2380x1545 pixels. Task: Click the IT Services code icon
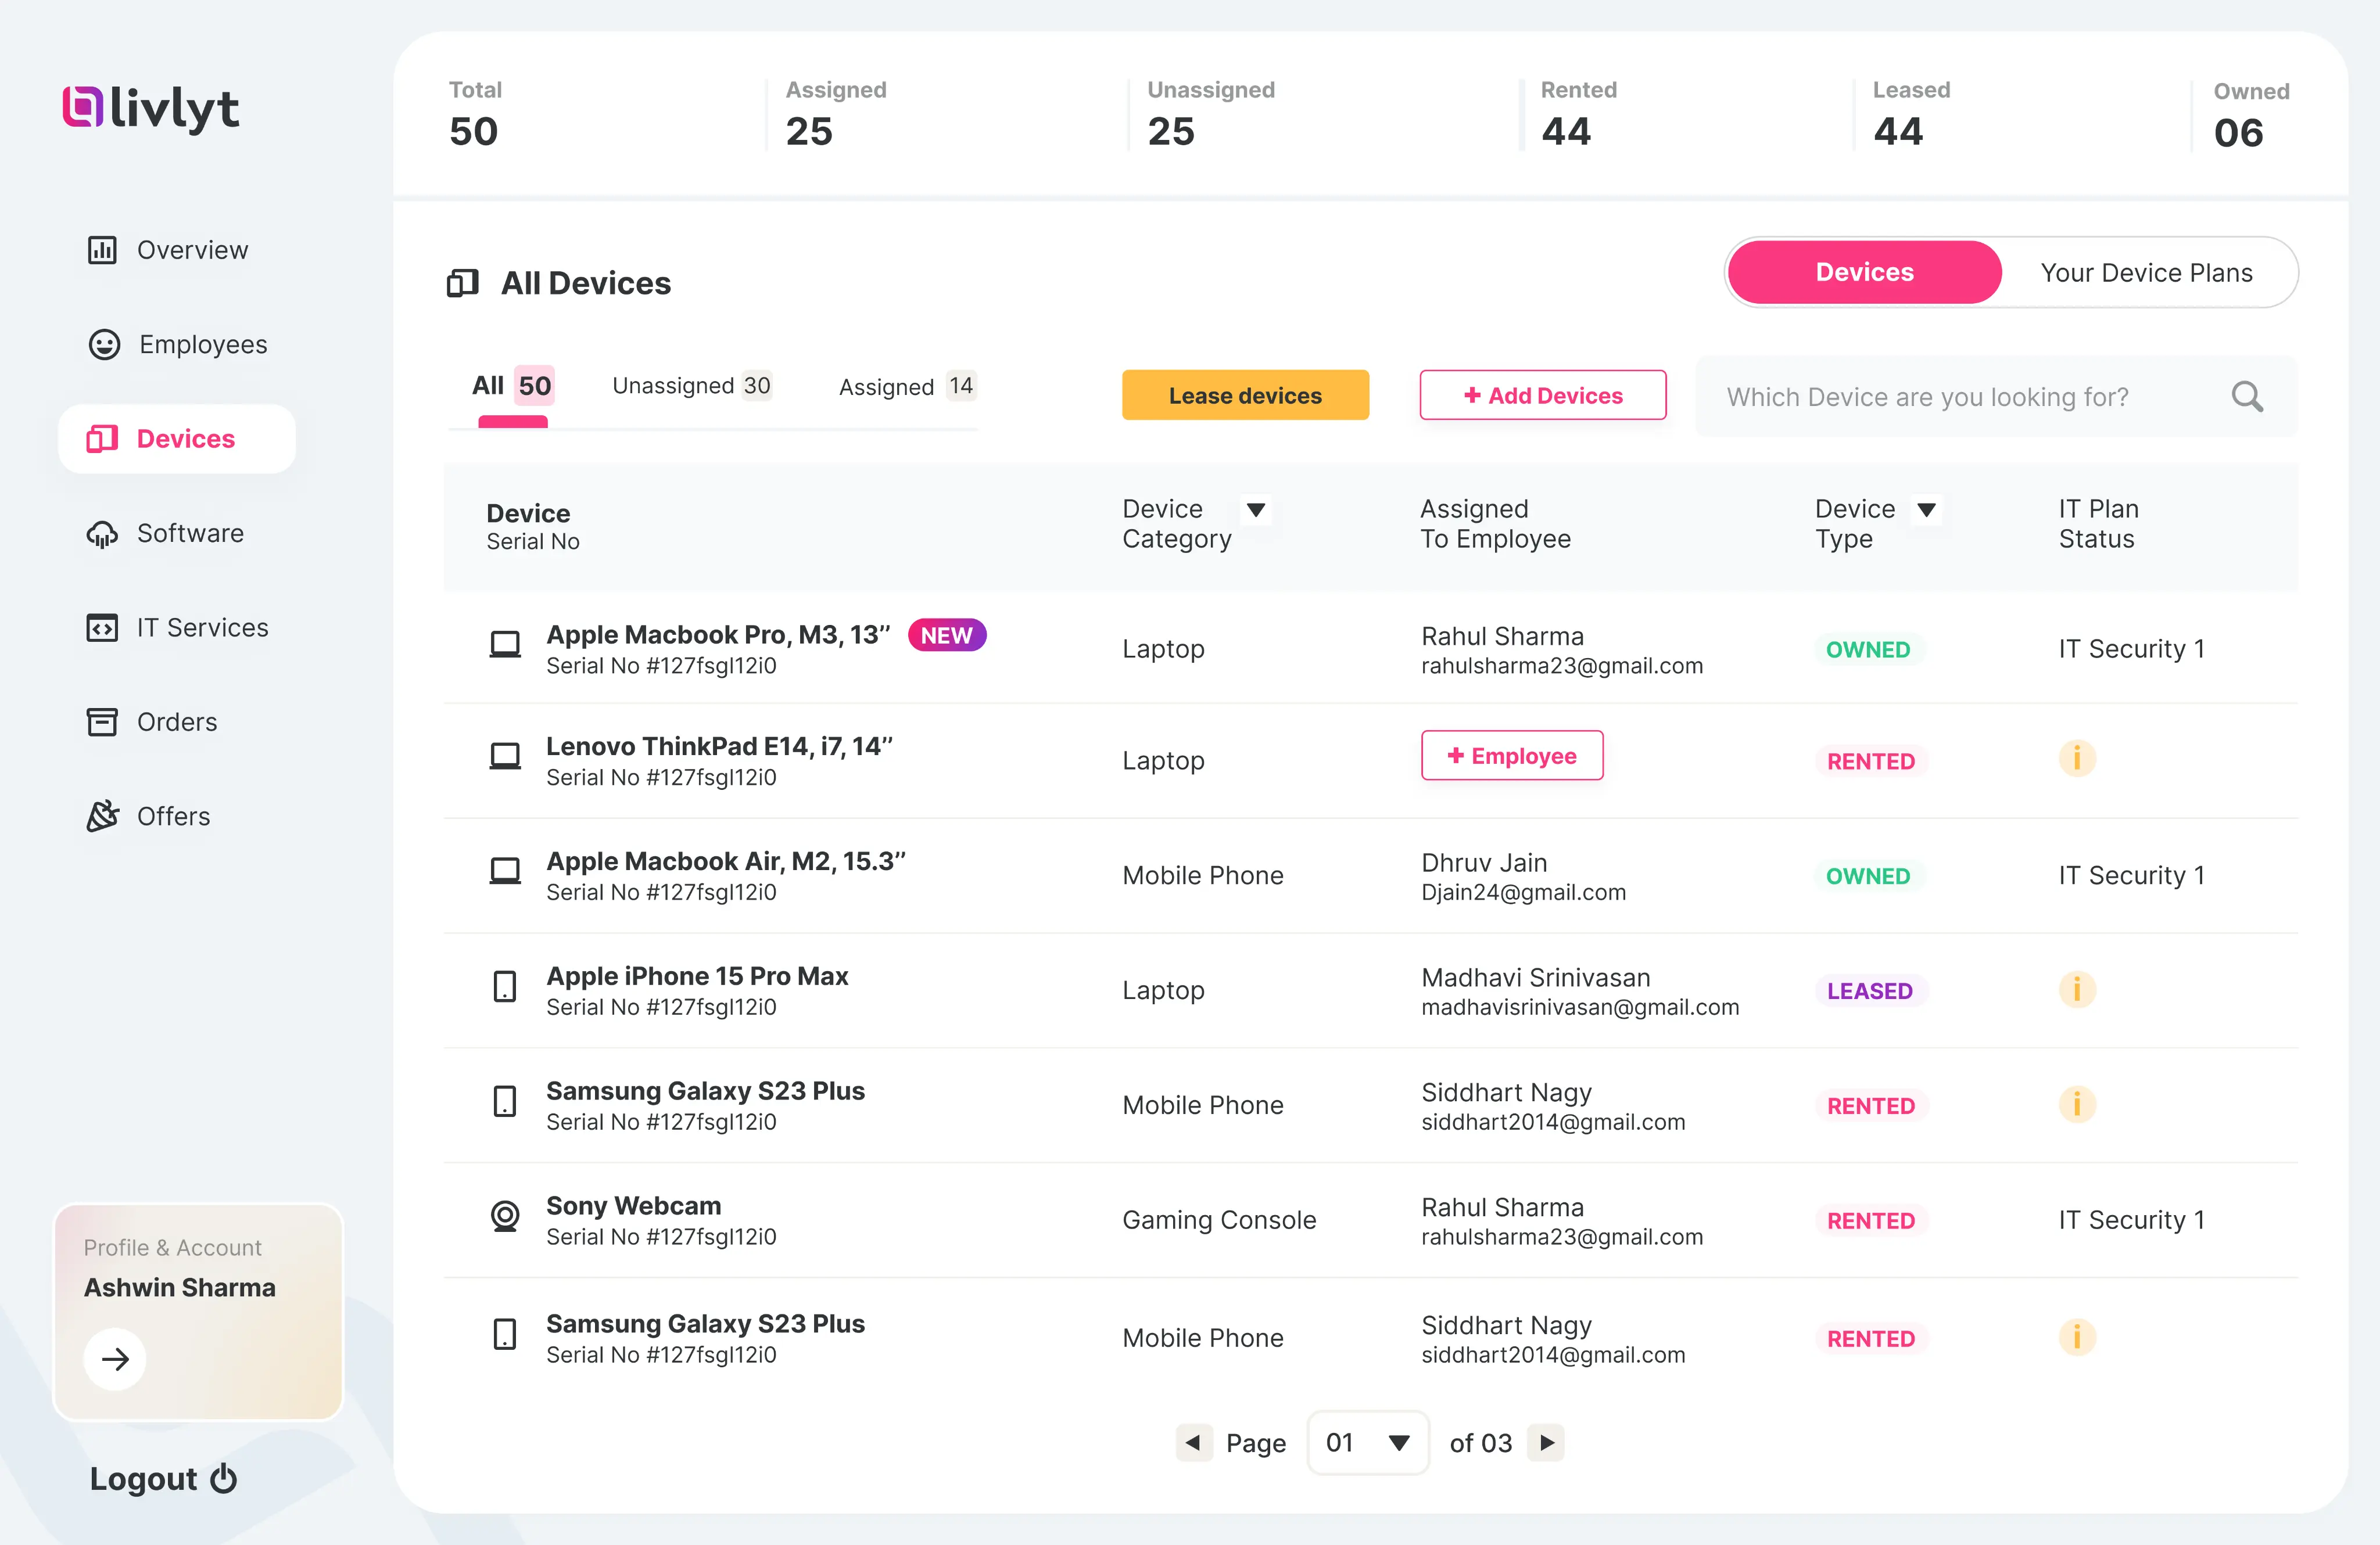(x=102, y=628)
